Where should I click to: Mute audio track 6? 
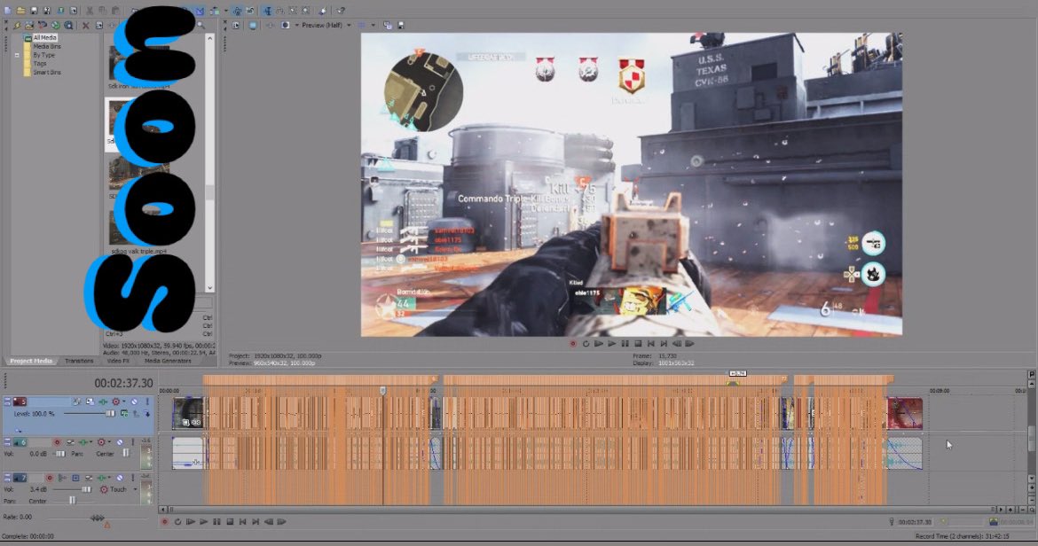tap(120, 442)
